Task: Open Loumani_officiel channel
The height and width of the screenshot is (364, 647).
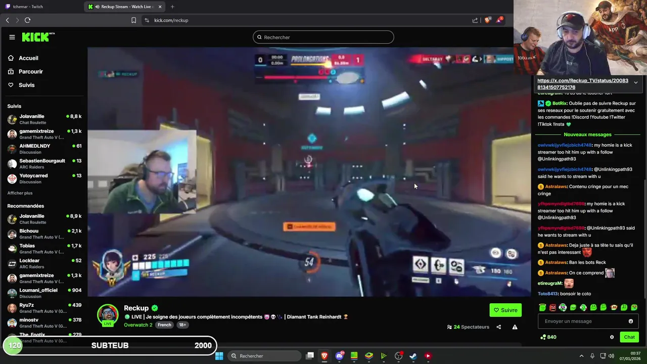Action: [44, 293]
